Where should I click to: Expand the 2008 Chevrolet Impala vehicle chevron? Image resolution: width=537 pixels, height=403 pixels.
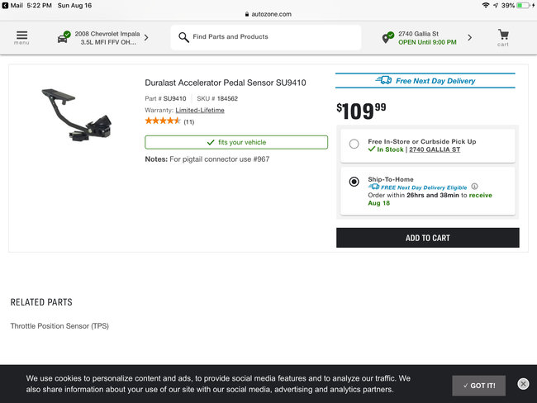(x=146, y=37)
